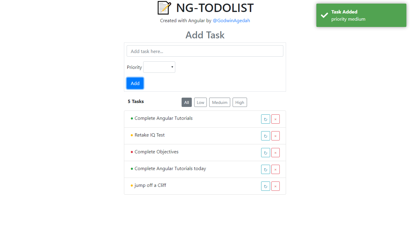
Task: Click the notepad logo icon
Action: pos(164,8)
